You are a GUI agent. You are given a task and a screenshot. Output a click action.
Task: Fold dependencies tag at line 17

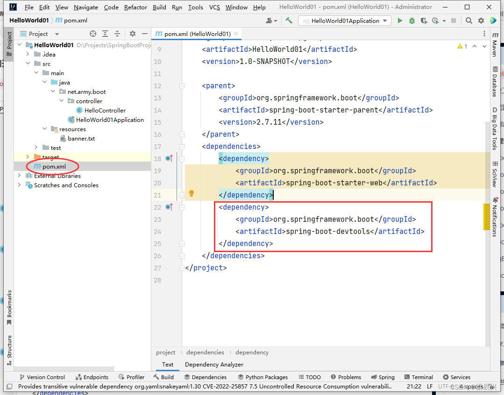pos(182,147)
